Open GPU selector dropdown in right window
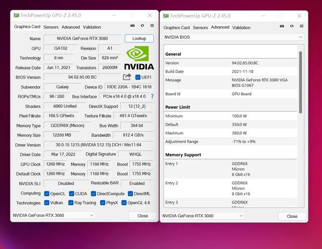The width and height of the screenshot is (322, 249). coord(203,216)
